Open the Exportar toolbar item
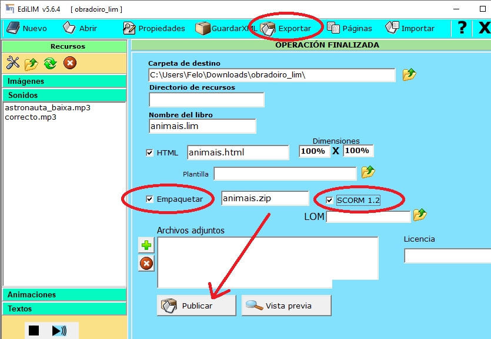The height and width of the screenshot is (339, 491). click(x=286, y=28)
